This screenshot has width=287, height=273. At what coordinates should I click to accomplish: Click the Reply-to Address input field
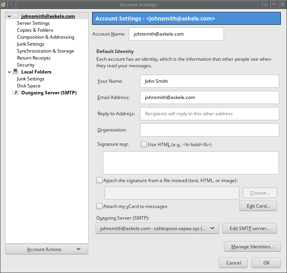tap(209, 114)
